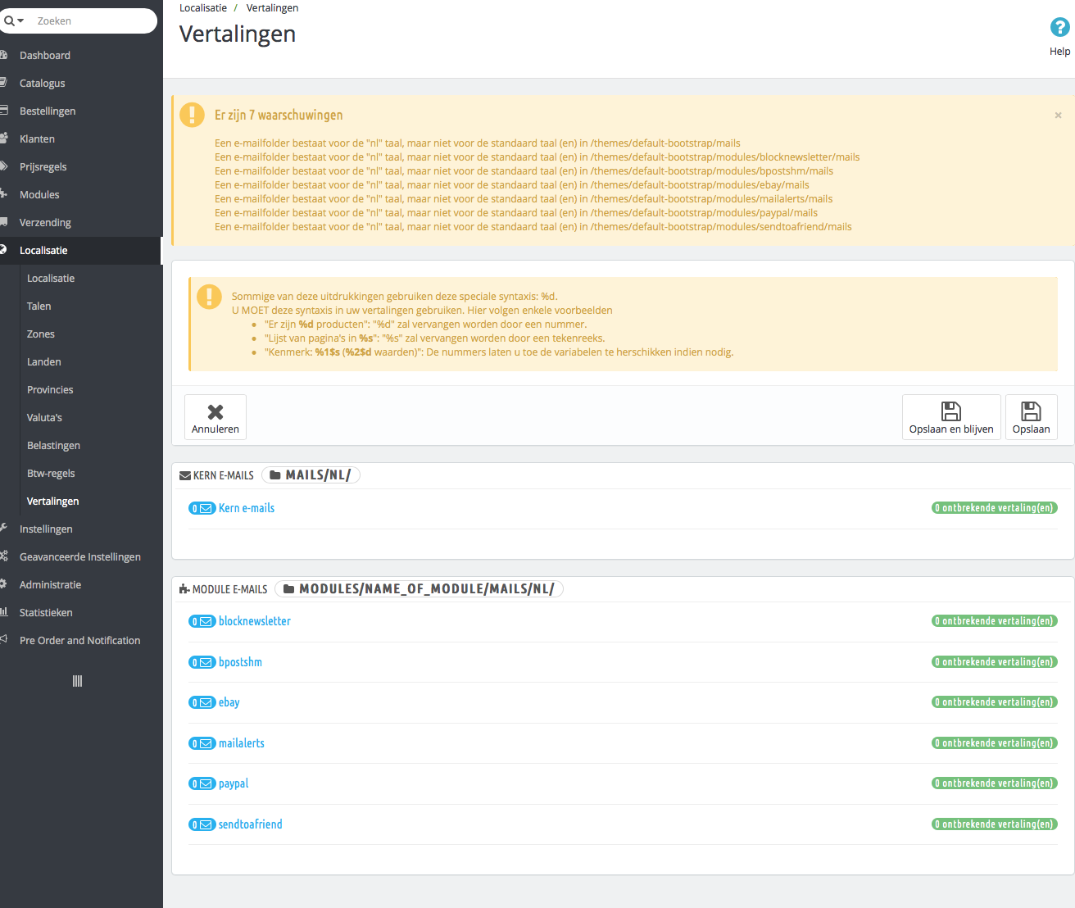Open the Zones submenu entry
The width and height of the screenshot is (1075, 908).
pos(41,334)
